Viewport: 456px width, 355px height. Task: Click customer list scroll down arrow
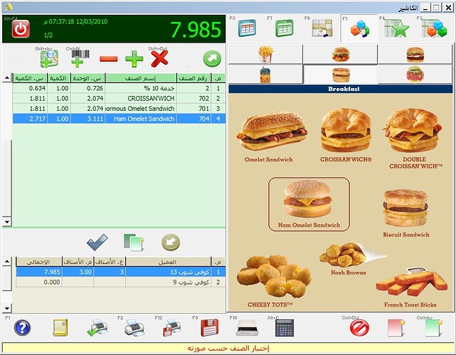(7, 308)
